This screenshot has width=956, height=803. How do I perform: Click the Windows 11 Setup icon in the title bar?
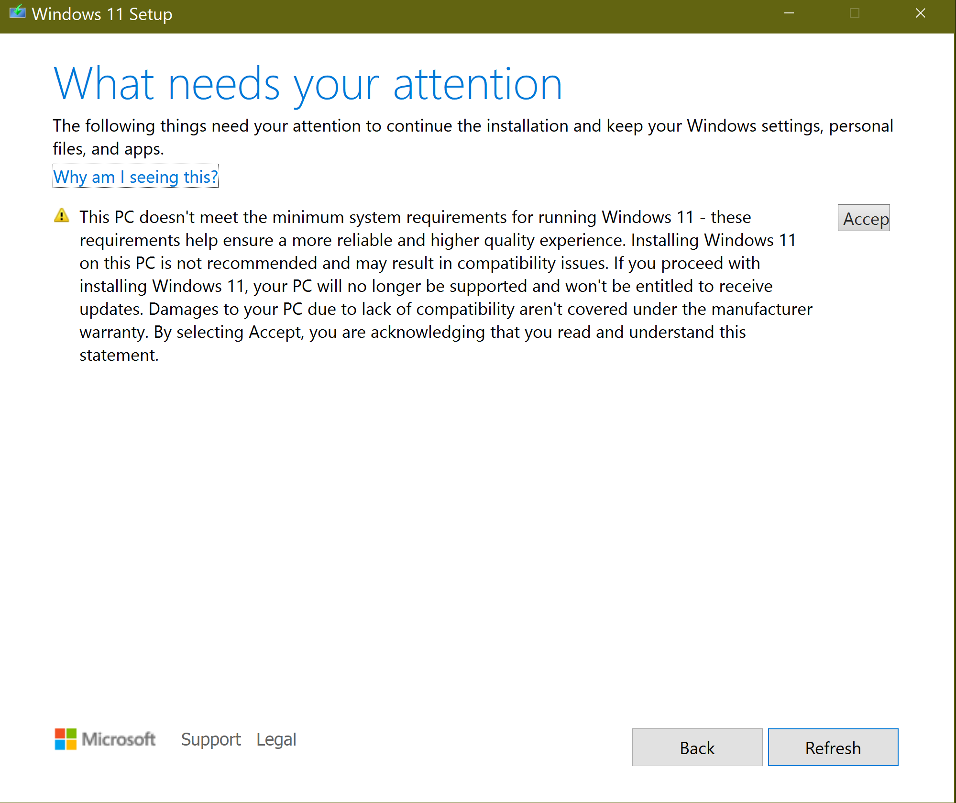click(x=18, y=13)
